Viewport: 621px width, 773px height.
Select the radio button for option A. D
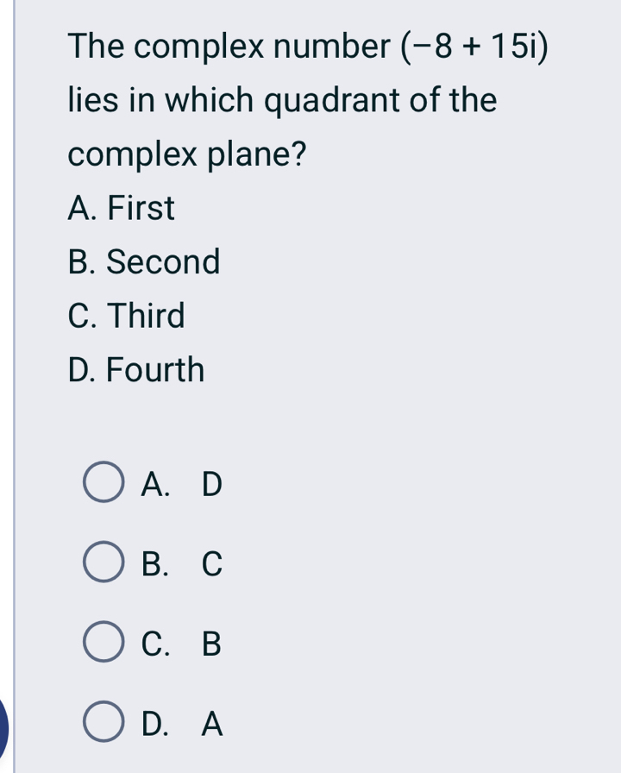(103, 485)
